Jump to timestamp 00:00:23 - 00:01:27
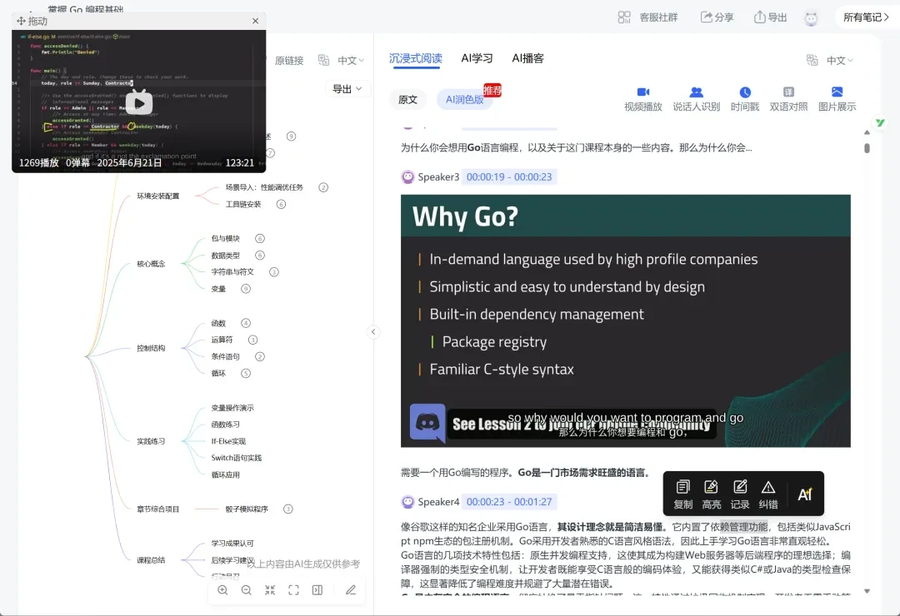 point(509,502)
